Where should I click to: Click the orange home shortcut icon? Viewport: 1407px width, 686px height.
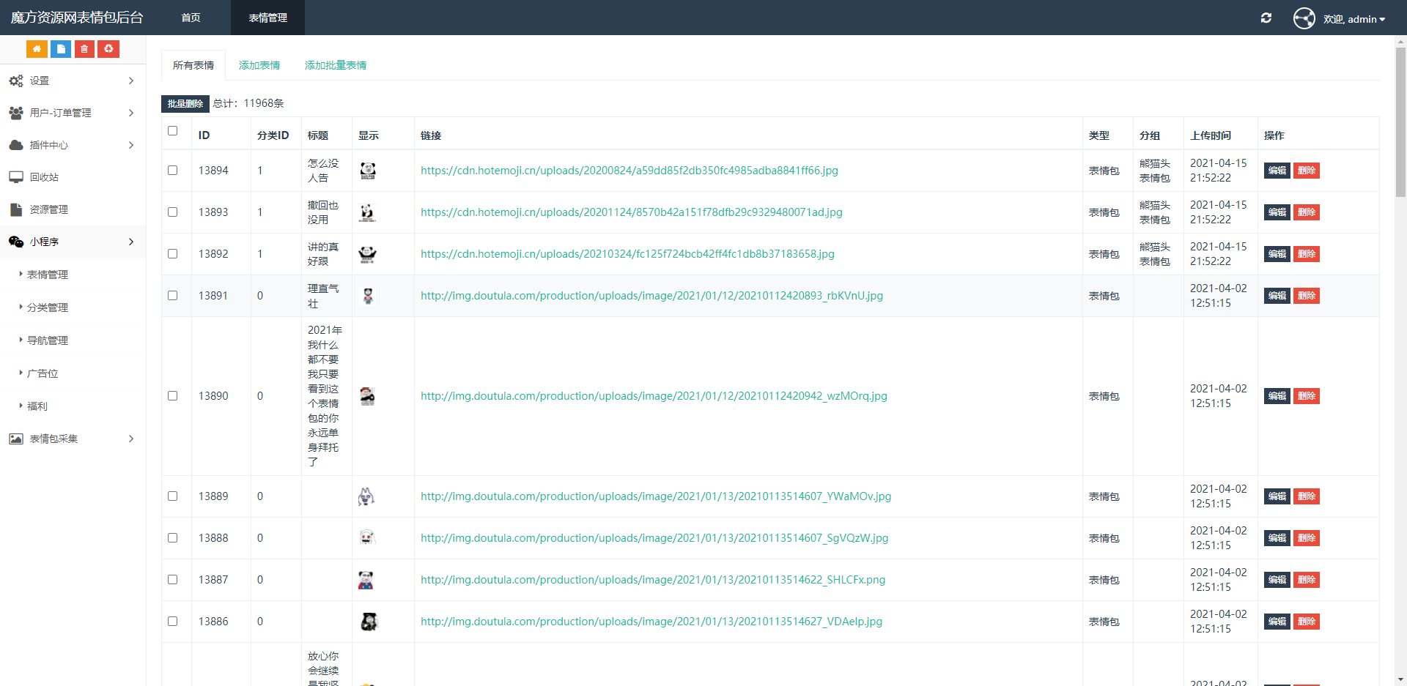tap(37, 49)
